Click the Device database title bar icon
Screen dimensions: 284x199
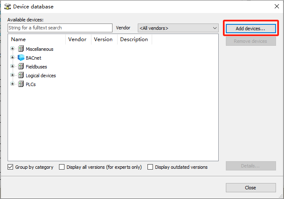click(x=8, y=6)
